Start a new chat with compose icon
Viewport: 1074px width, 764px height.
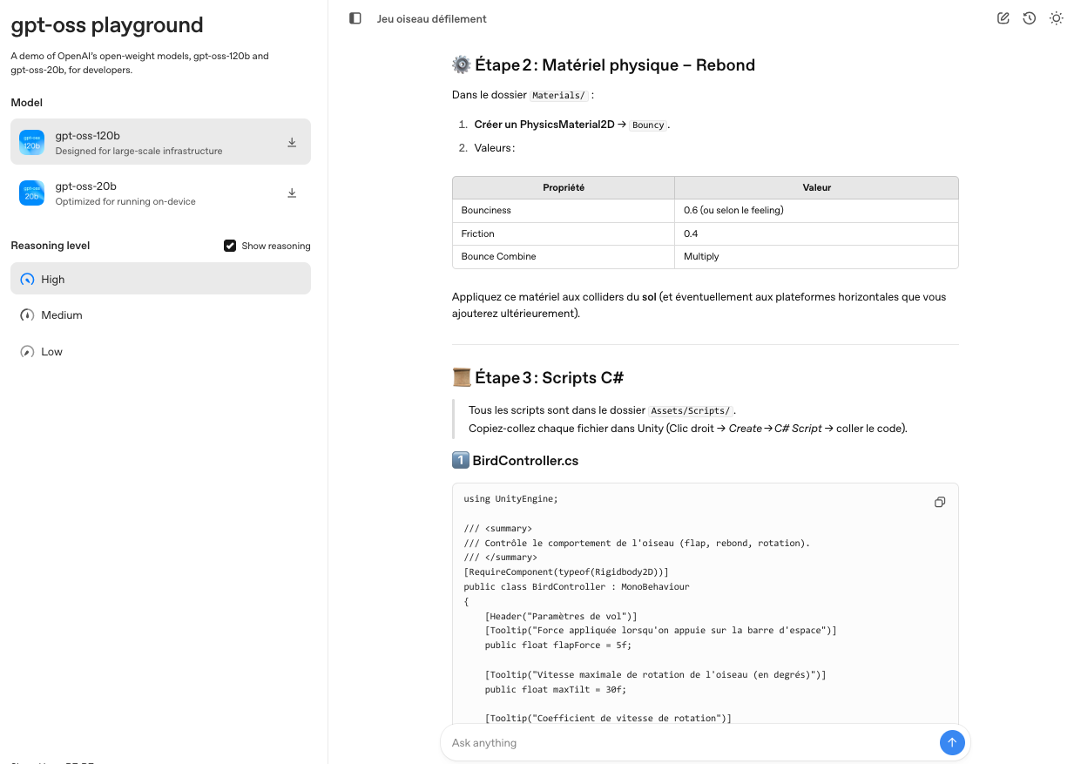tap(1003, 18)
